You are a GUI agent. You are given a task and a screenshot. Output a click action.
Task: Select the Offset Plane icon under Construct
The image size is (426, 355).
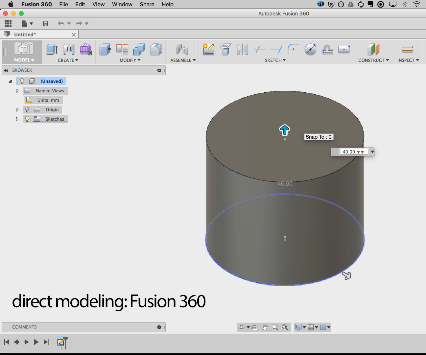[373, 49]
